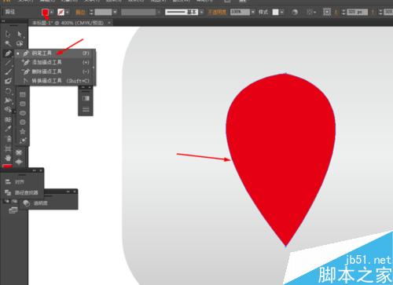The height and width of the screenshot is (285, 393).
Task: Tear off the pen tool flyout via its side bar
Action: [94, 67]
